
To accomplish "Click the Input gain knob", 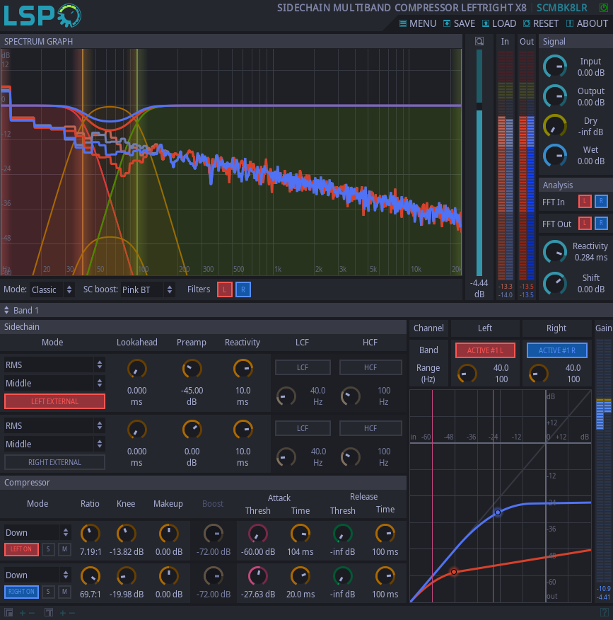I will pyautogui.click(x=555, y=67).
